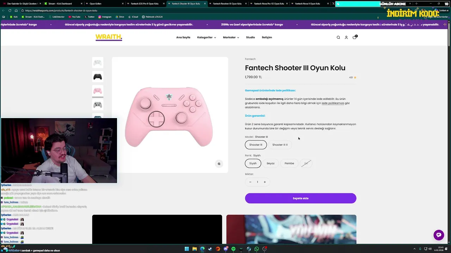Open the Kick bookmark
451x253 pixels.
pyautogui.click(x=14, y=17)
